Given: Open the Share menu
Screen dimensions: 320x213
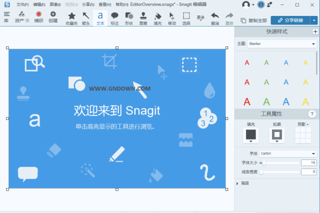Looking at the screenshot, I should (x=88, y=4).
